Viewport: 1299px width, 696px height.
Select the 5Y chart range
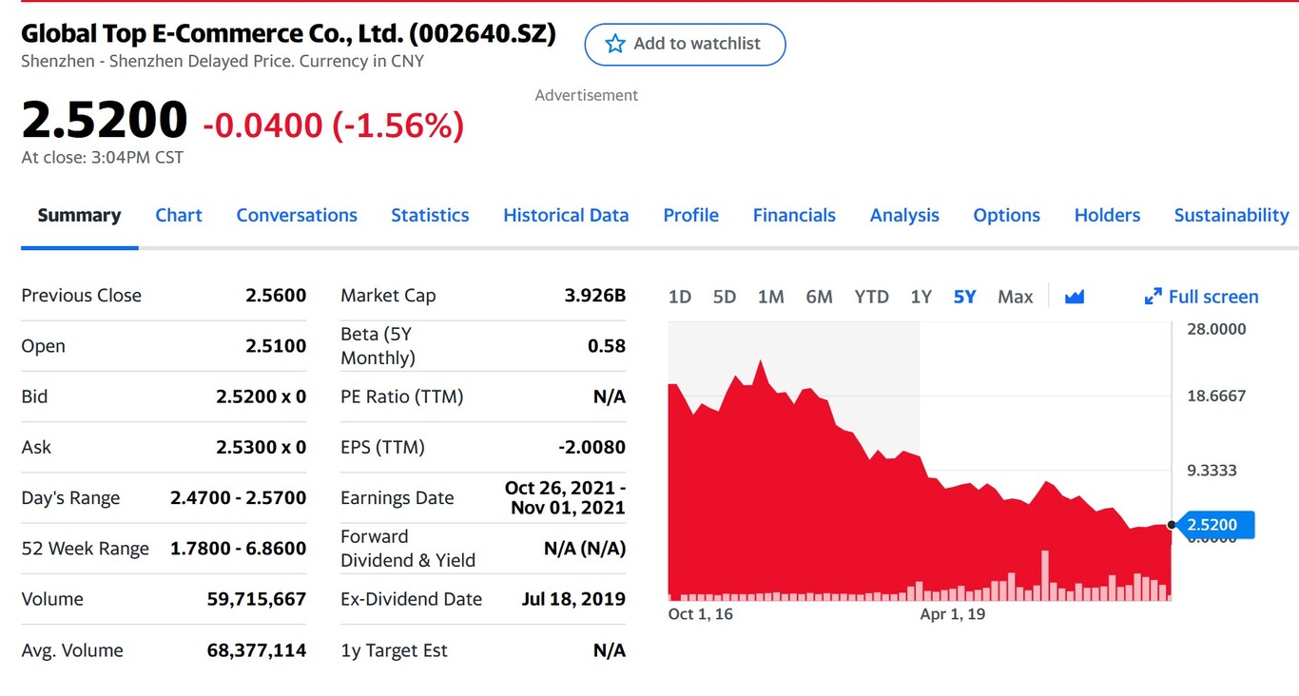pos(964,297)
